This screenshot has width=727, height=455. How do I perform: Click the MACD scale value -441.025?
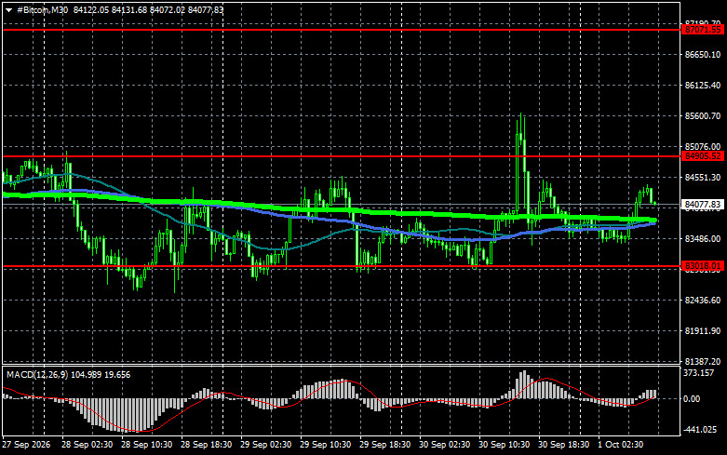(700, 430)
